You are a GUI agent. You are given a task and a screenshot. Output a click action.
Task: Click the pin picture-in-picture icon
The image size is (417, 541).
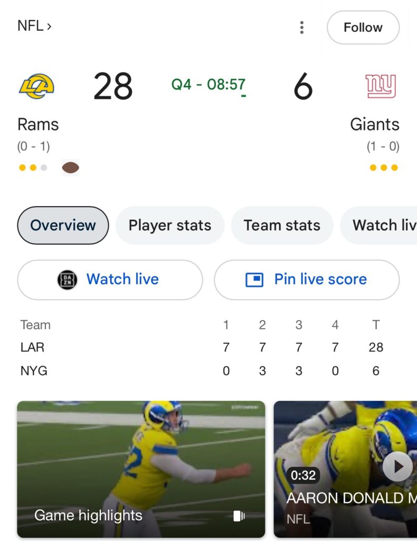pyautogui.click(x=254, y=279)
